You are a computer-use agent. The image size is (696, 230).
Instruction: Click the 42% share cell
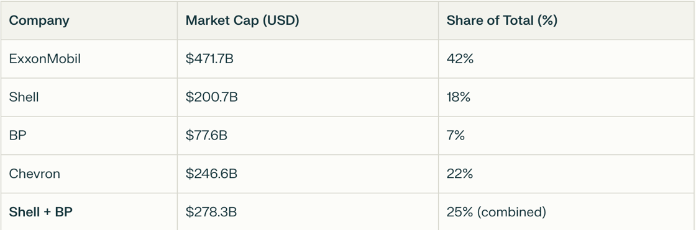(460, 58)
